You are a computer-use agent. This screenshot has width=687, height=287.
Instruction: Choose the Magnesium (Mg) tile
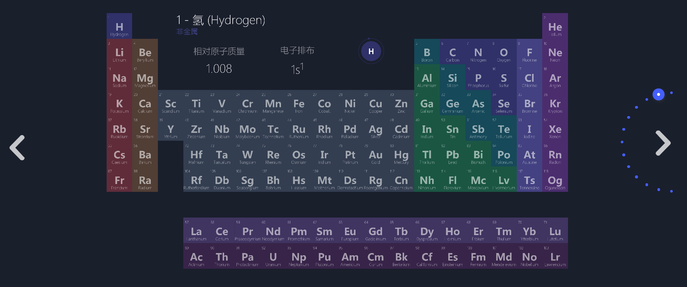[145, 77]
